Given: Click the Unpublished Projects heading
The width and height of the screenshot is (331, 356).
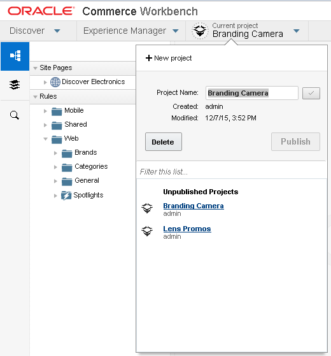Looking at the screenshot, I should coord(201,192).
